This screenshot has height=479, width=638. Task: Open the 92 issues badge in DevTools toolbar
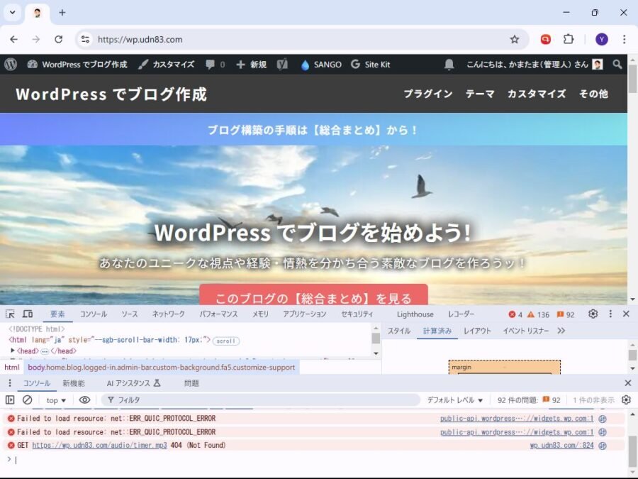coord(566,314)
